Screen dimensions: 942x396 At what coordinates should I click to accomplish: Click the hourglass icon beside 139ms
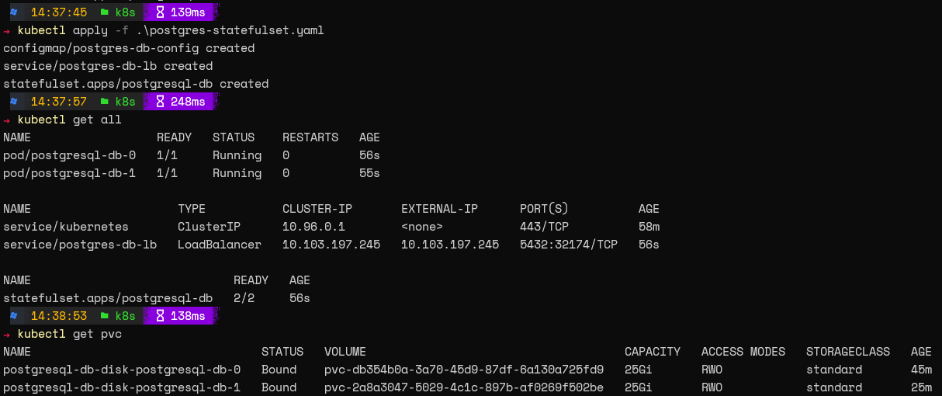click(161, 13)
